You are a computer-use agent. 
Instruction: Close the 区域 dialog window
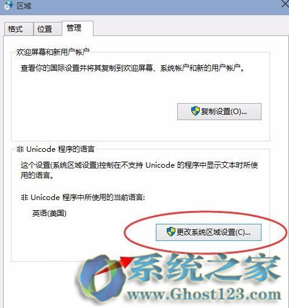click(285, 4)
